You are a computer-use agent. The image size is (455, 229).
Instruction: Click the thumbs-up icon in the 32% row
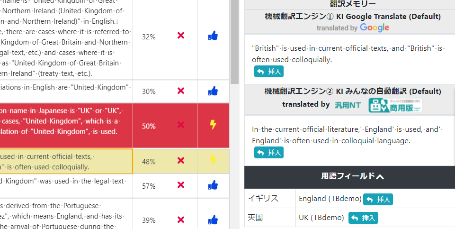point(213,36)
